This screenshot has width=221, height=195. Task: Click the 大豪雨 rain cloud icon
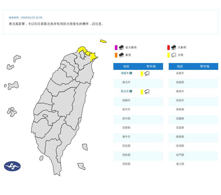(x=173, y=47)
